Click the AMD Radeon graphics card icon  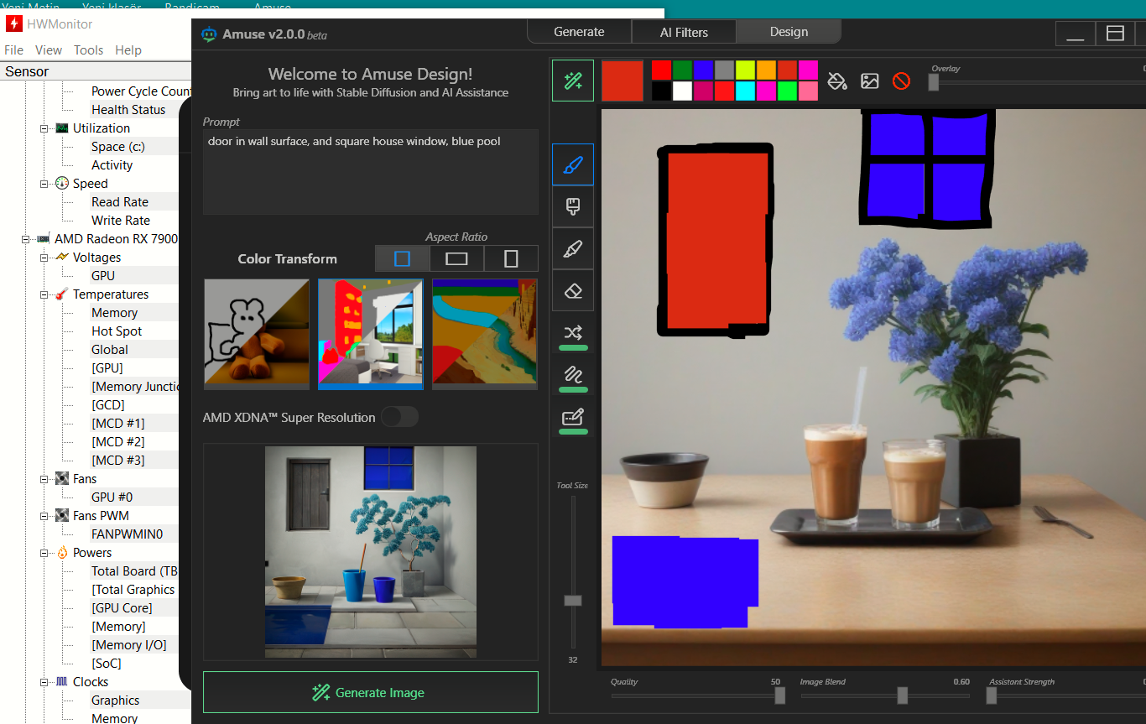coord(44,239)
